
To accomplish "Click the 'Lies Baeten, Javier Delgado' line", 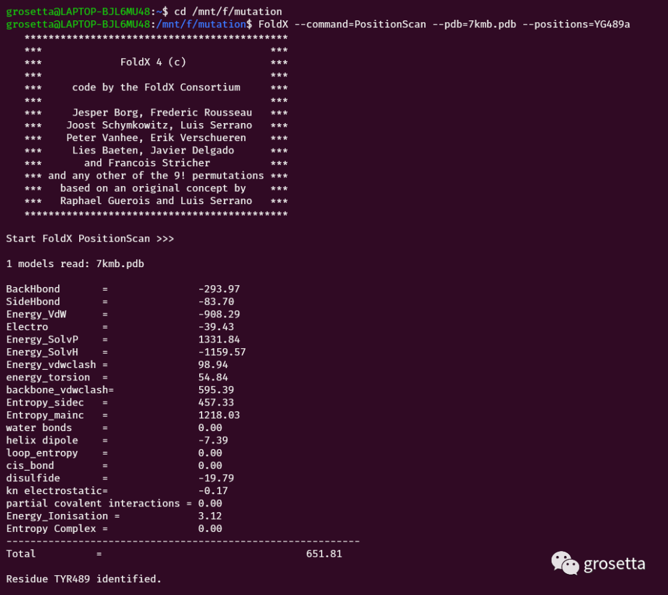I will (x=153, y=150).
